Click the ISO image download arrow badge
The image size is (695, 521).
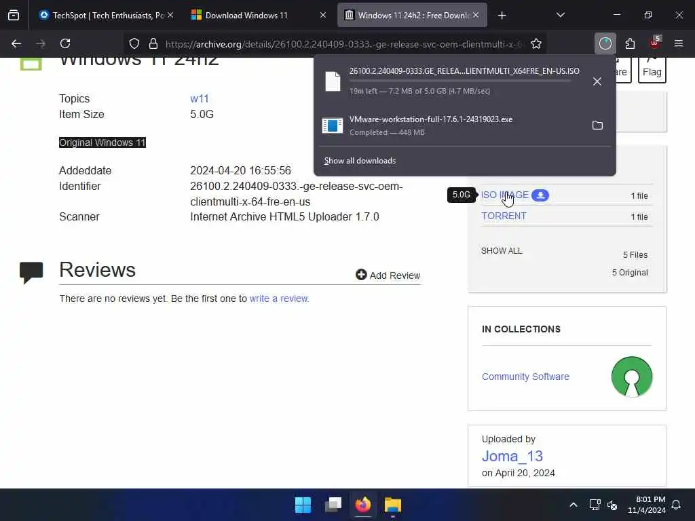[540, 195]
